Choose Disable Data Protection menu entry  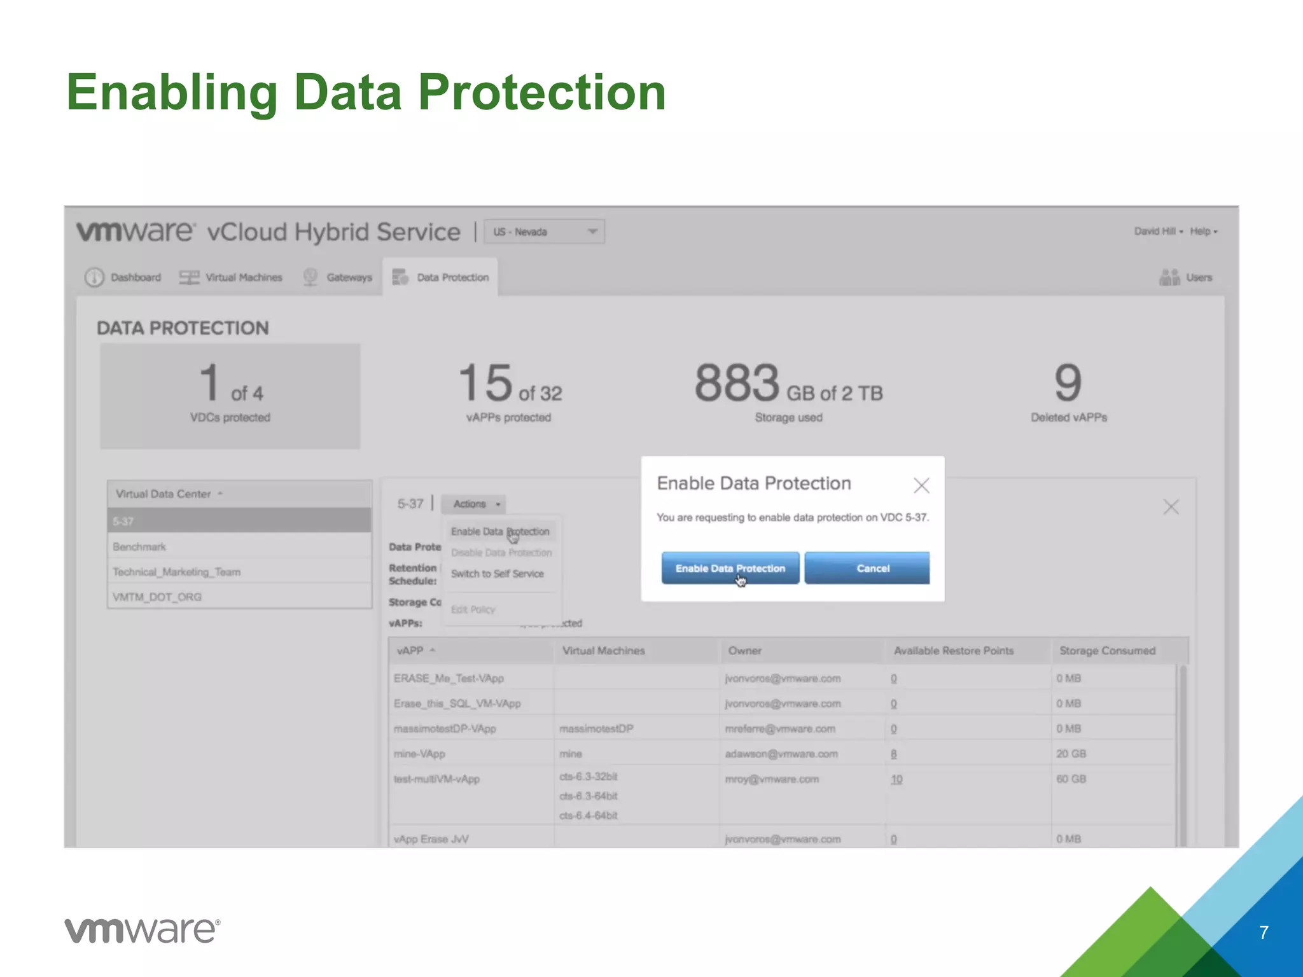coord(501,553)
